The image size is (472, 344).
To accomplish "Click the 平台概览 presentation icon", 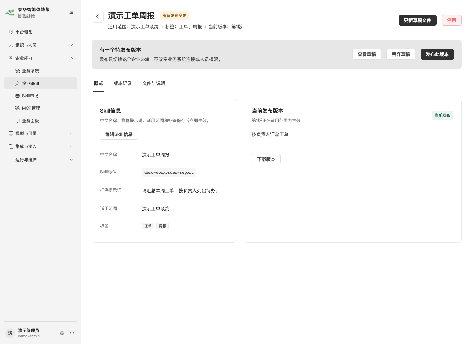I will 11,32.
